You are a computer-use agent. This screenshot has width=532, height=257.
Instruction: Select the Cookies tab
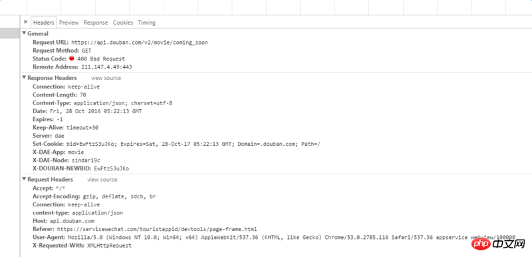[x=123, y=23]
